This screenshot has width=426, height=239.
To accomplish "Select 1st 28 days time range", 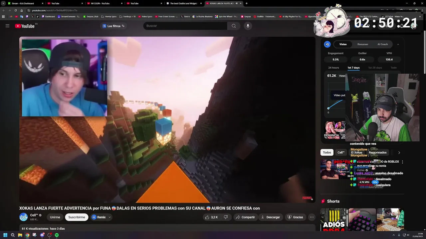I will click(375, 68).
